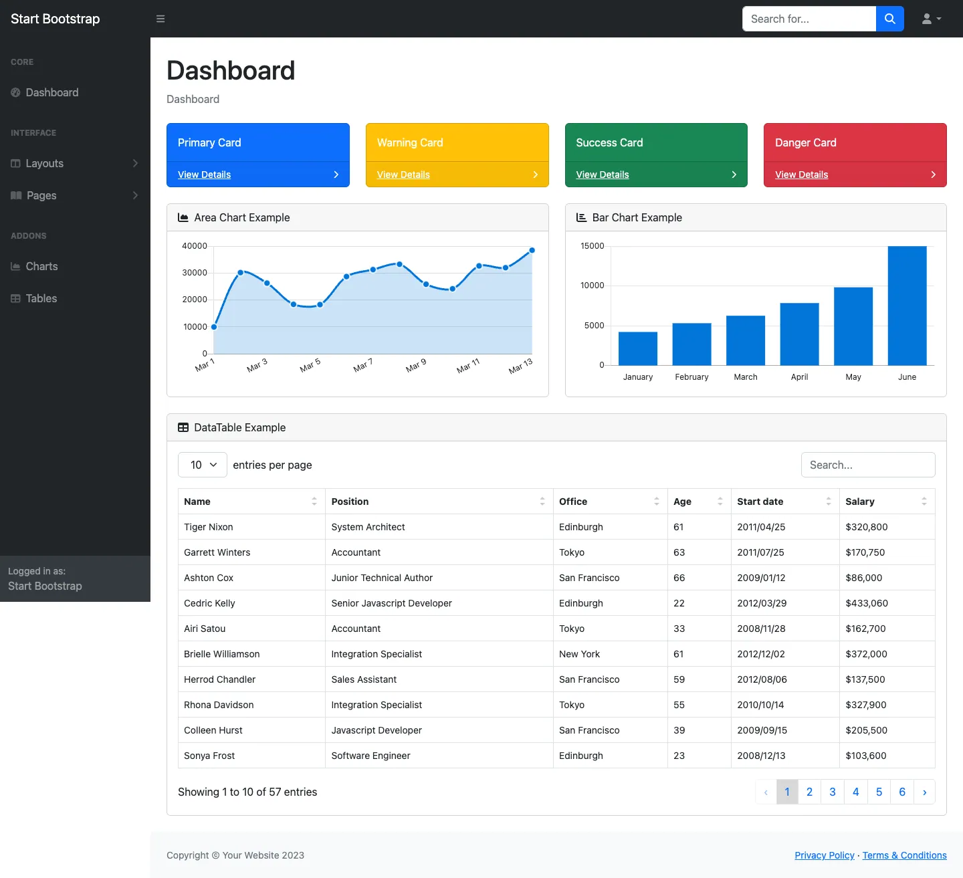Image resolution: width=963 pixels, height=878 pixels.
Task: Click the arrow on the Warning Card
Action: [535, 175]
